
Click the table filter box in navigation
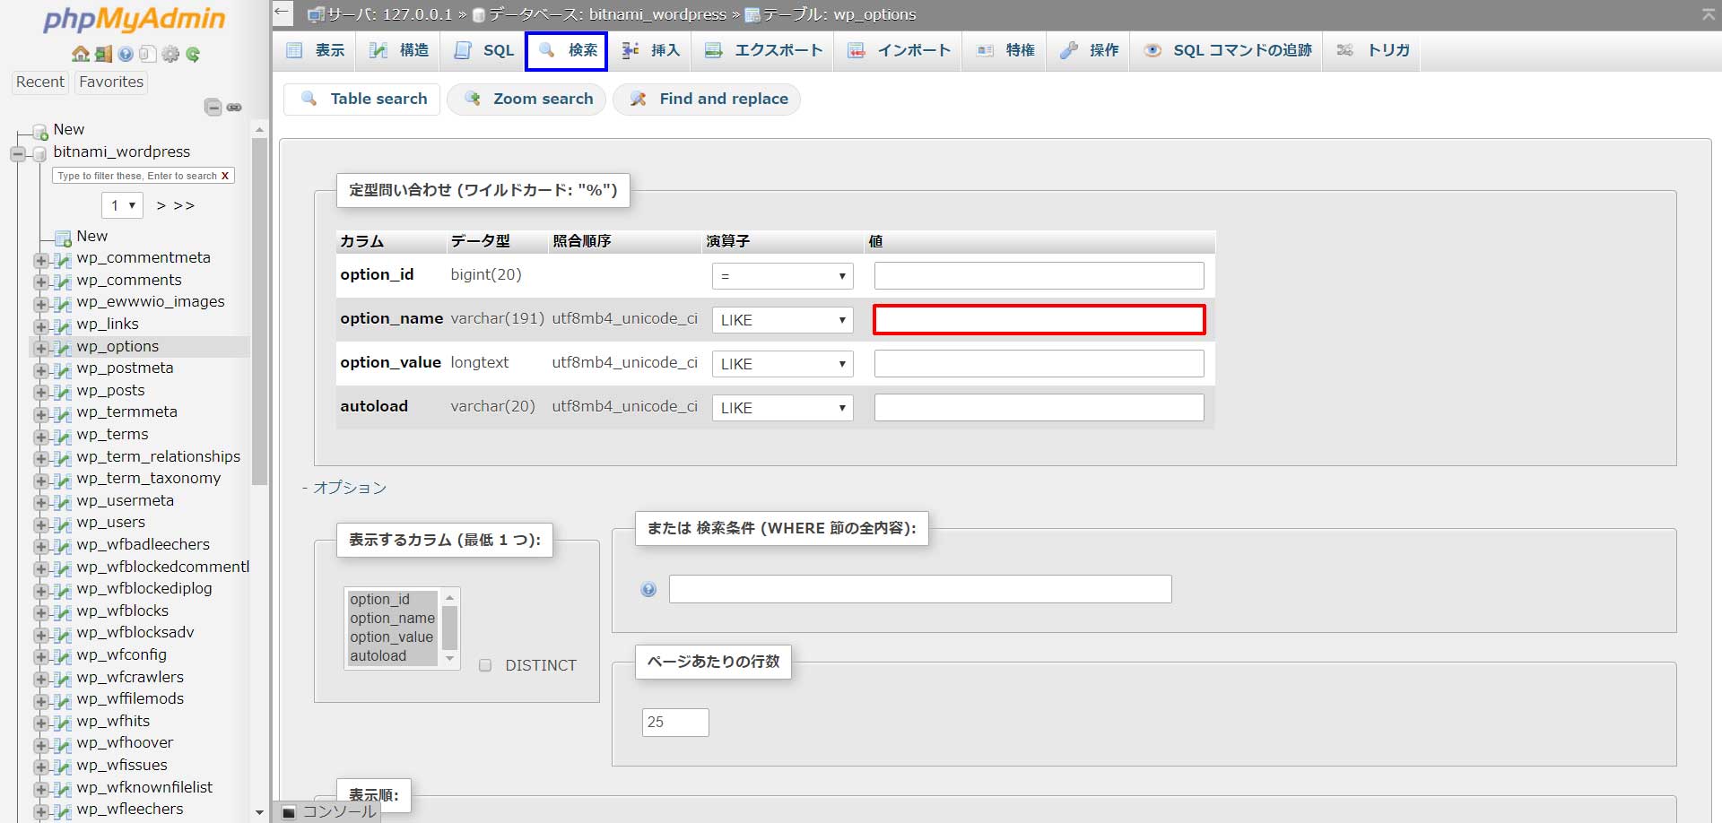(x=143, y=176)
